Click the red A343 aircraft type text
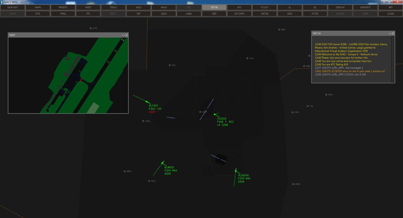 152,112
